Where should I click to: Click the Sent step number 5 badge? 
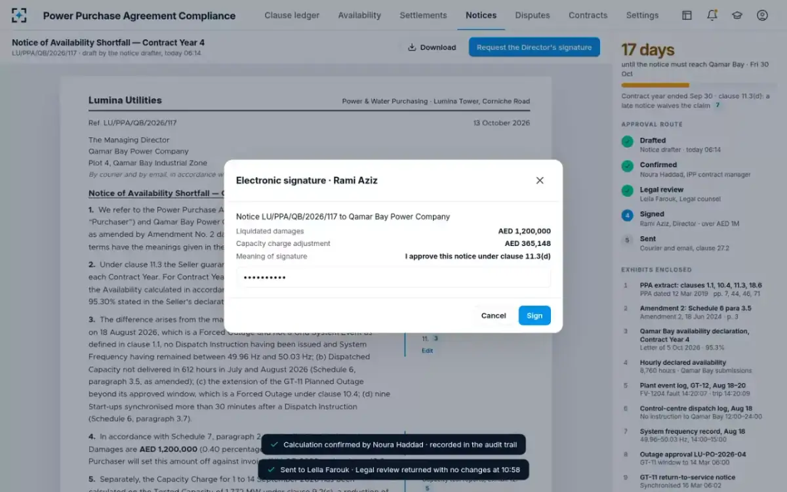628,239
